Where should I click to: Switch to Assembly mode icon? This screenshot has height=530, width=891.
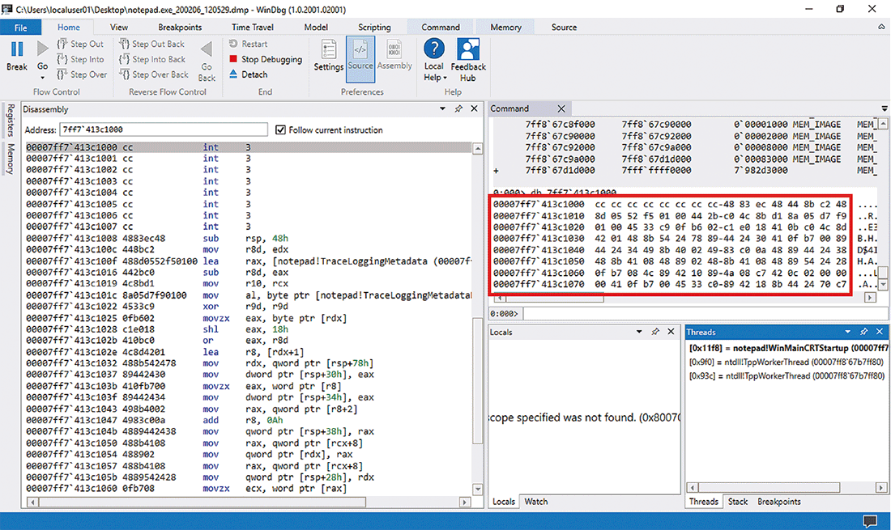394,50
